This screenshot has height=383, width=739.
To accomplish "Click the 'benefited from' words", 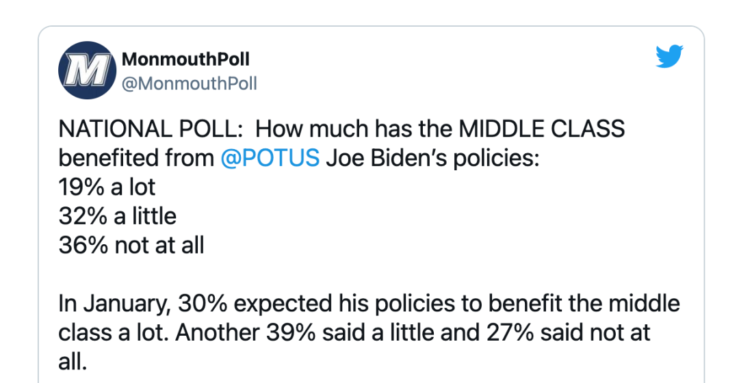I will [136, 158].
